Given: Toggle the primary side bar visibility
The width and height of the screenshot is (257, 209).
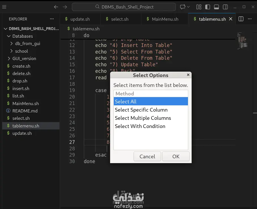Looking at the screenshot, I should pos(207,7).
